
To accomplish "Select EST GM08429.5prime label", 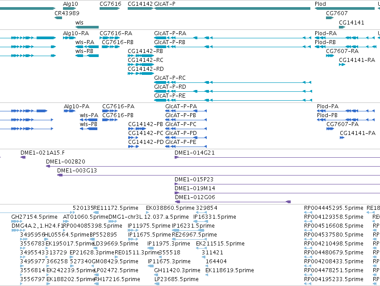I will point(115,261).
